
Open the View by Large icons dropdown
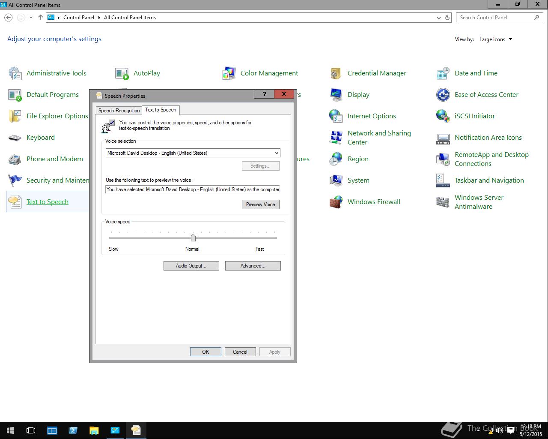[x=496, y=39]
